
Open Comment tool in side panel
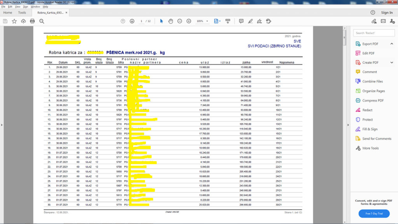(x=369, y=72)
